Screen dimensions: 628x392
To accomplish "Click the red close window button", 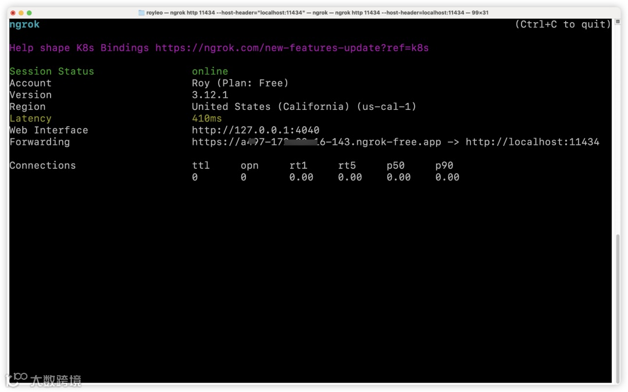I will tap(13, 13).
